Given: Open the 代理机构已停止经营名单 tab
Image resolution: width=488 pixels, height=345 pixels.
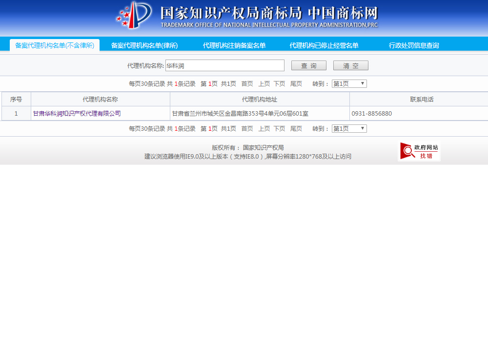Looking at the screenshot, I should click(x=324, y=45).
